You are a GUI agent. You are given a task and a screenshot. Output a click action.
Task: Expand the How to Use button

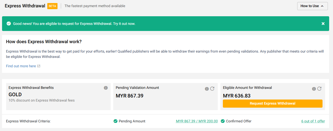312,6
